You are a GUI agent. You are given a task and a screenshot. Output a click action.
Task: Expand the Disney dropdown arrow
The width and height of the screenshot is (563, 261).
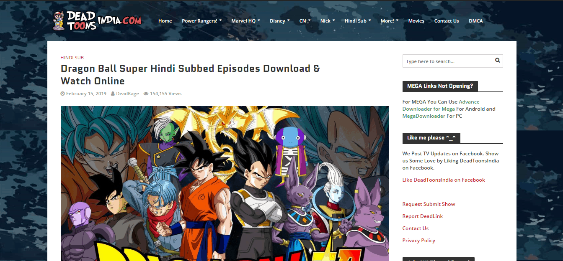[288, 20]
